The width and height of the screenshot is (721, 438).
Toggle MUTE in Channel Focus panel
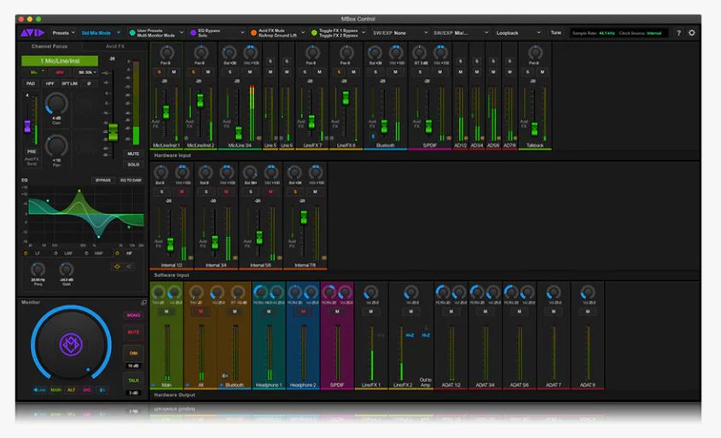point(133,153)
